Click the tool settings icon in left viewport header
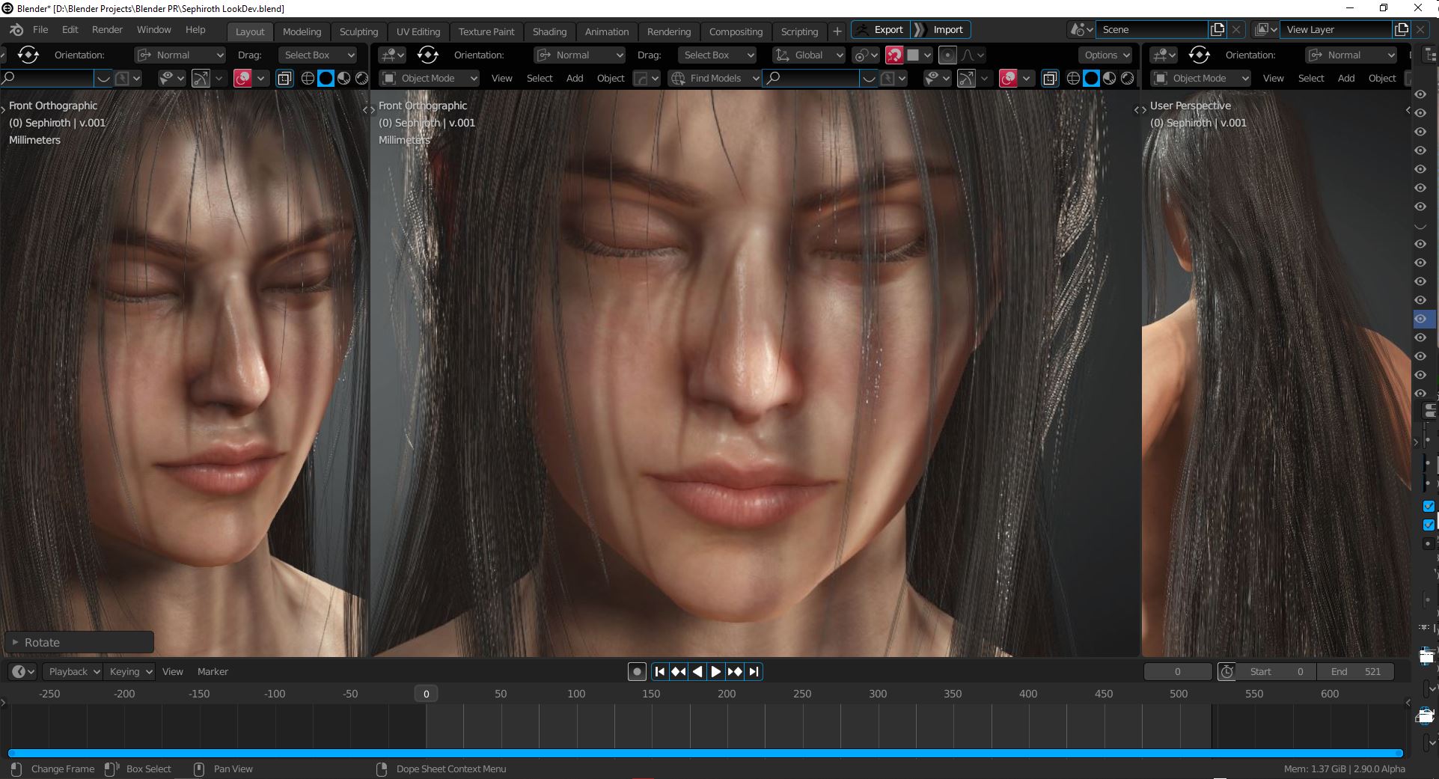The image size is (1439, 779). tap(28, 55)
